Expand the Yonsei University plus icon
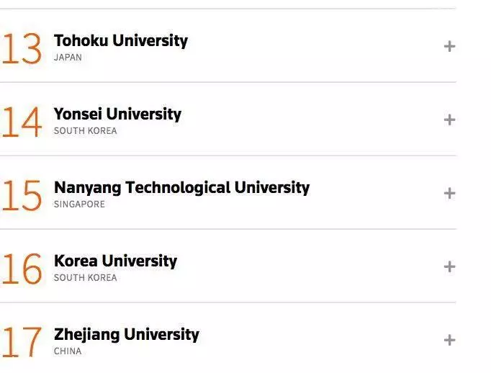Screen dimensions: 491x373 [x=449, y=120]
